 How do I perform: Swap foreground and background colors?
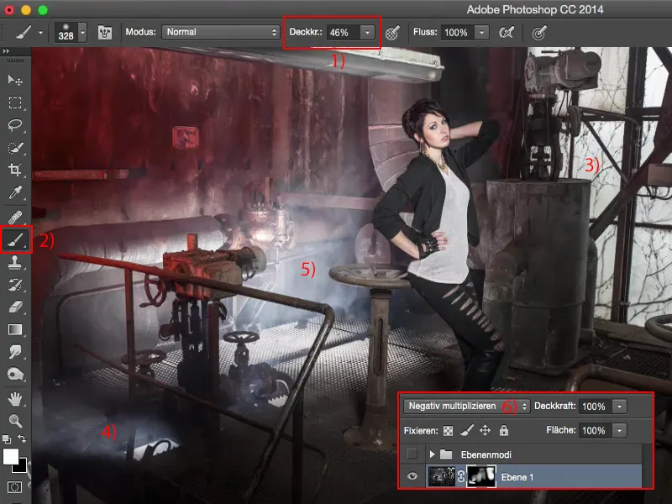pyautogui.click(x=22, y=438)
